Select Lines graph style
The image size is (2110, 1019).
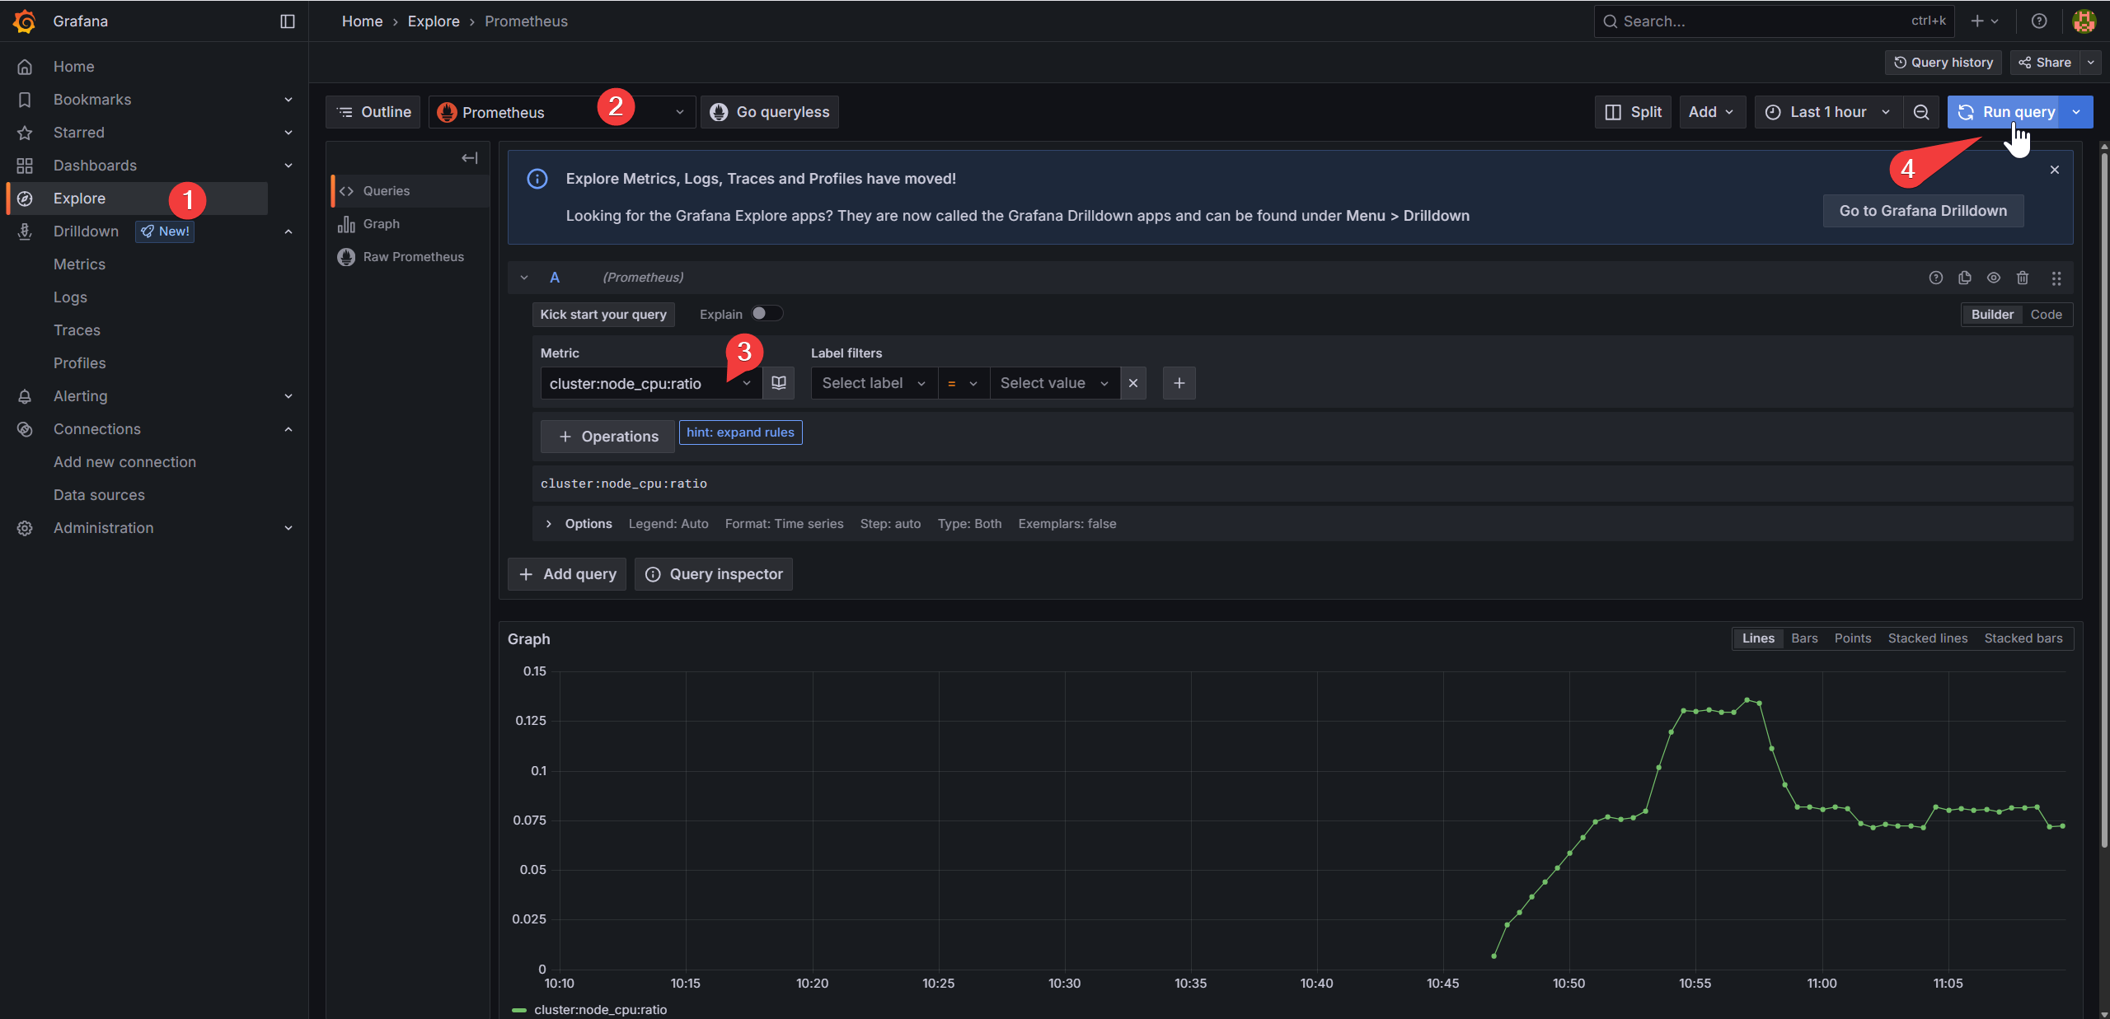tap(1757, 638)
